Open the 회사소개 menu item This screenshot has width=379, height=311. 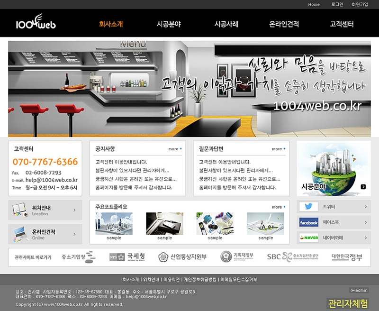click(x=111, y=24)
